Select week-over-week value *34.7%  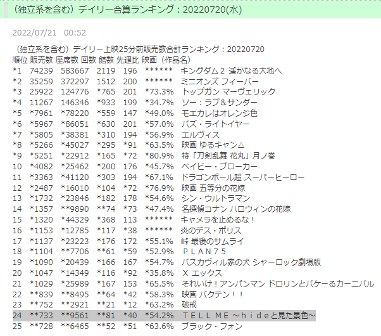point(159,103)
